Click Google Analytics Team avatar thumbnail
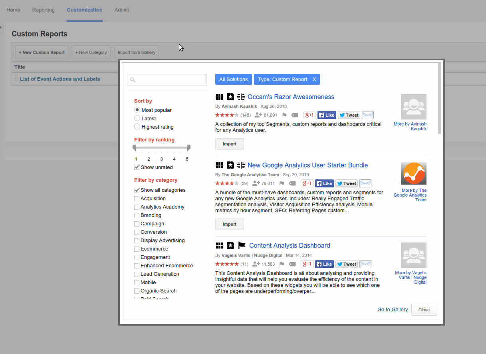The height and width of the screenshot is (354, 486). pos(414,173)
